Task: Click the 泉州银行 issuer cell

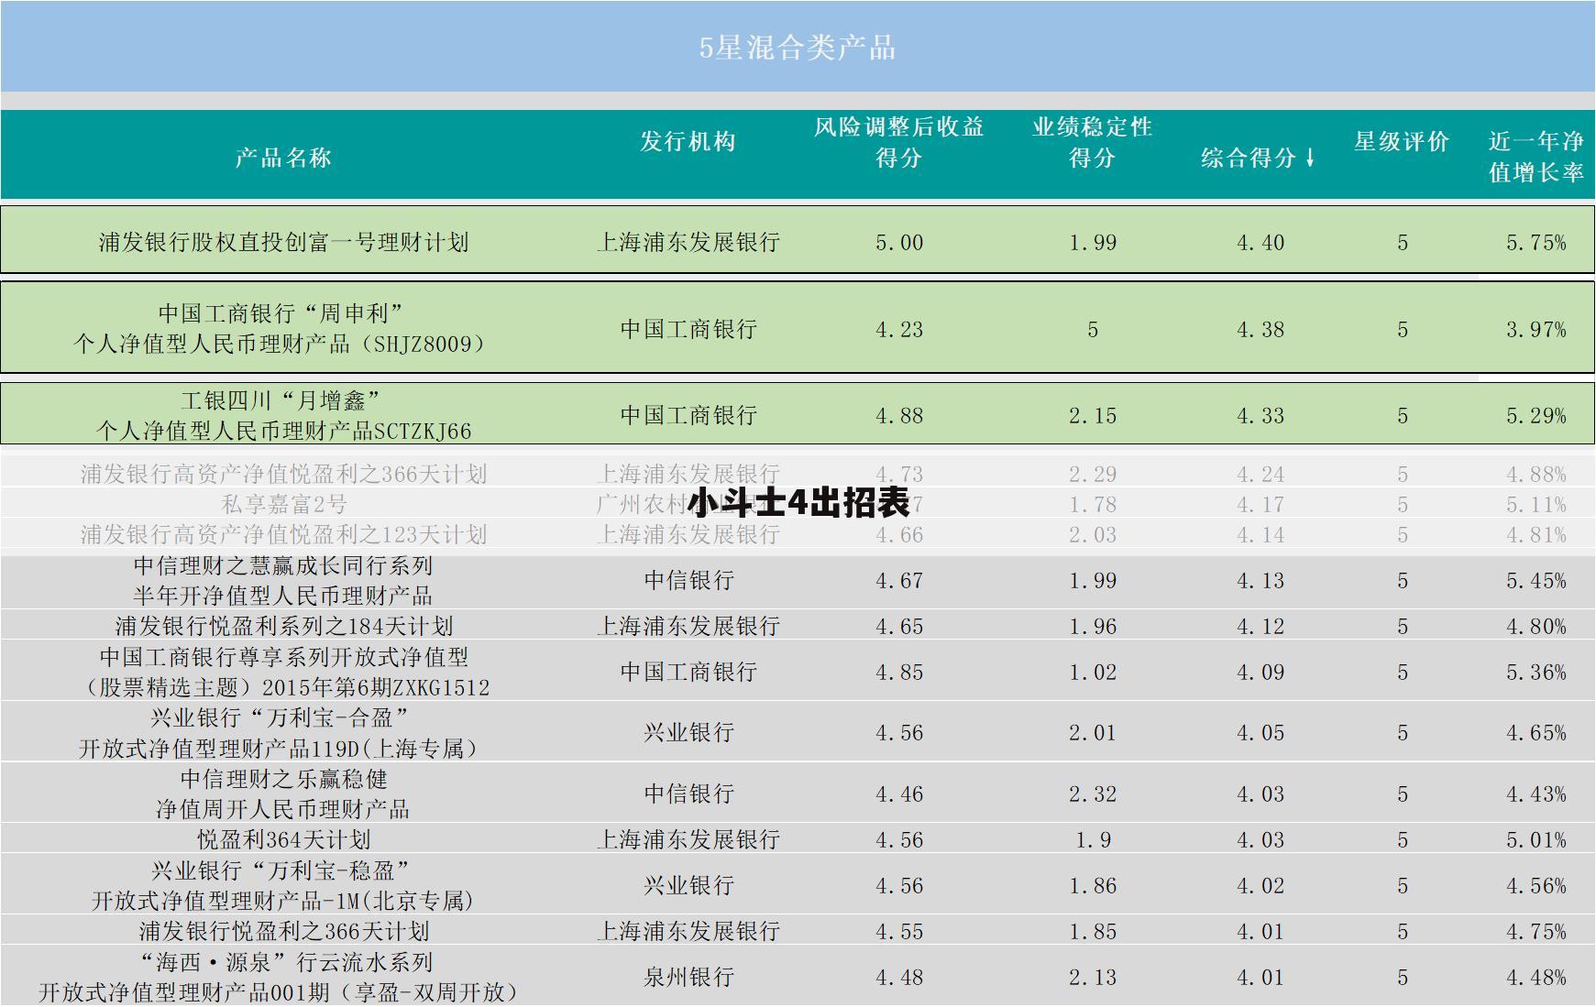Action: pos(688,977)
